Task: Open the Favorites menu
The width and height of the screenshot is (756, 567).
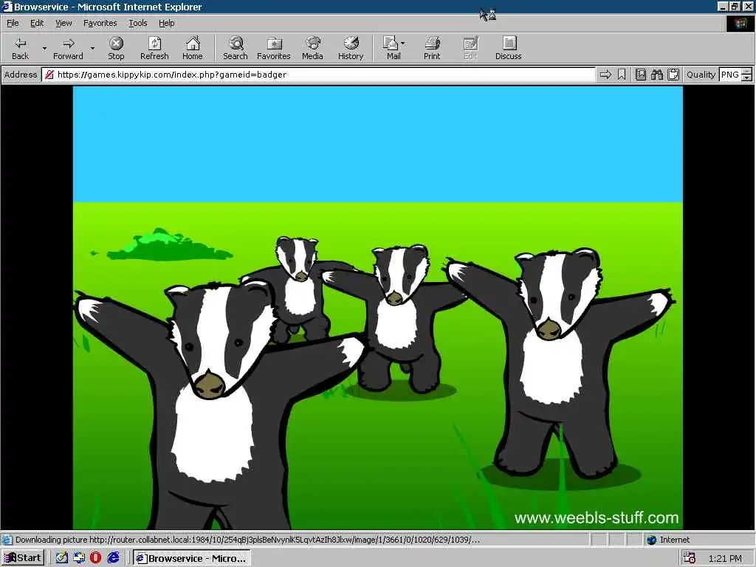Action: [x=100, y=23]
